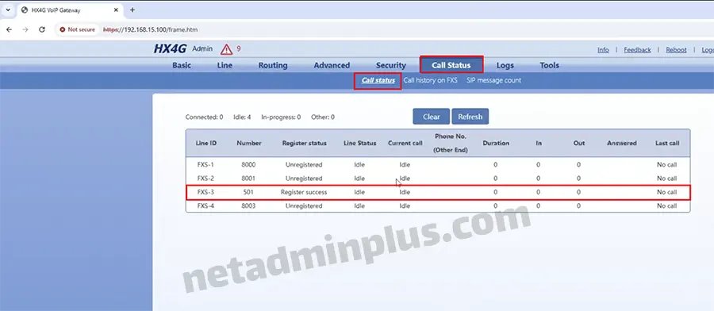
Task: Click the Idle: 4 counter
Action: (x=242, y=117)
